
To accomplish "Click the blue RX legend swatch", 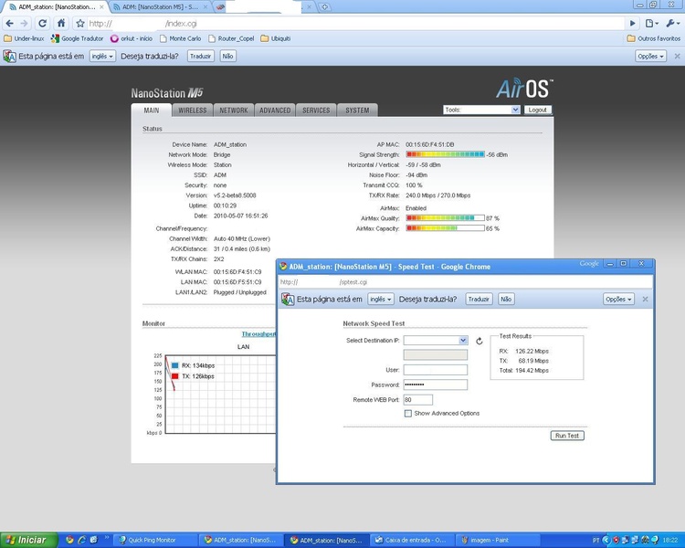I will click(175, 365).
